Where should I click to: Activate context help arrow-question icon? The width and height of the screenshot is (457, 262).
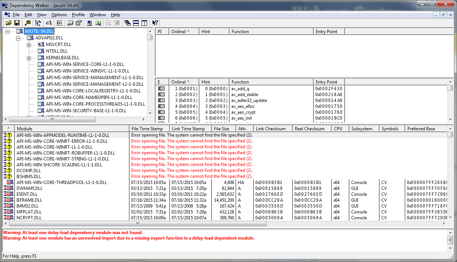(x=155, y=23)
